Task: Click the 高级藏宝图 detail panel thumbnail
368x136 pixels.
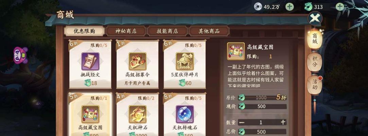Action: click(x=236, y=51)
